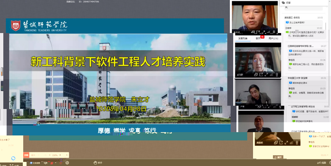
Task: Open the 聊天 tab with the 96 badge
Action: click(258, 38)
